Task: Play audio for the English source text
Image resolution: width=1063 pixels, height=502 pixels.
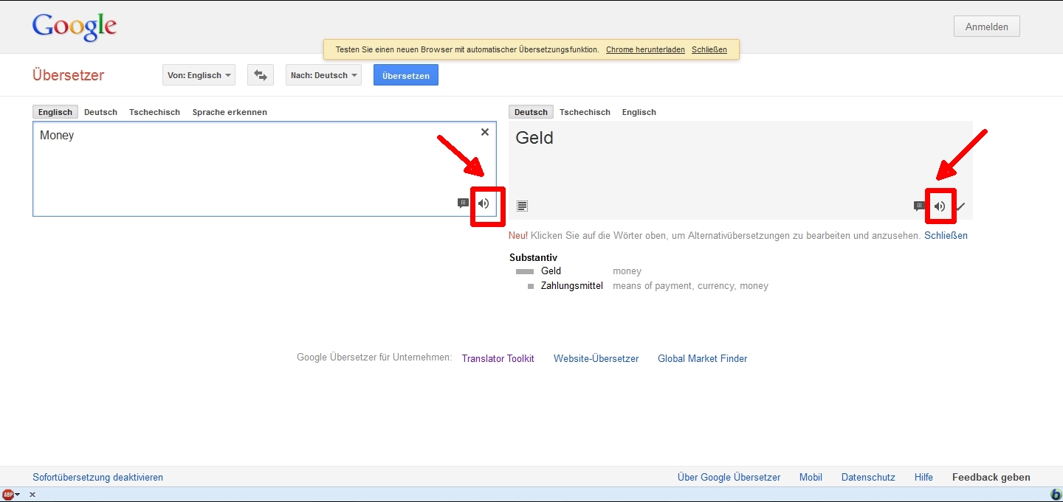Action: (x=484, y=203)
